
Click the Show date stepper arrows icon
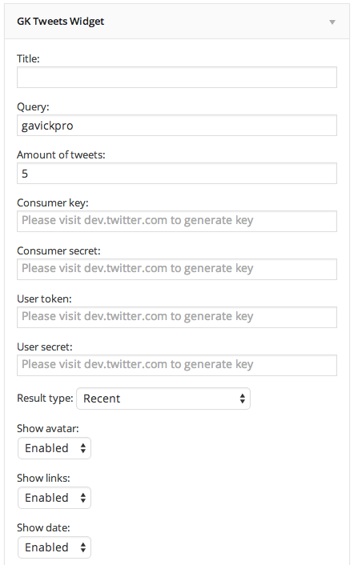click(x=83, y=547)
